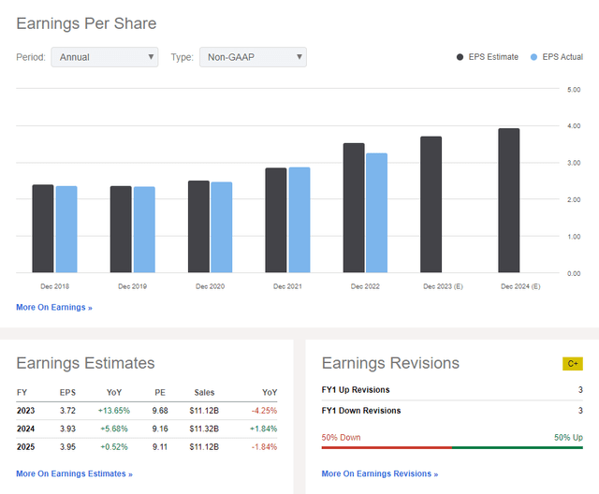Click the Dec 2018 EPS Actual bar
Screen dimensions: 599x494
coord(66,229)
